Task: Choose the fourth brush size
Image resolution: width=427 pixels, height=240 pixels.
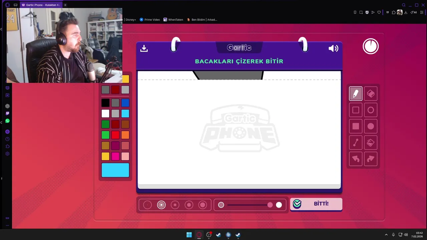Action: [189, 205]
